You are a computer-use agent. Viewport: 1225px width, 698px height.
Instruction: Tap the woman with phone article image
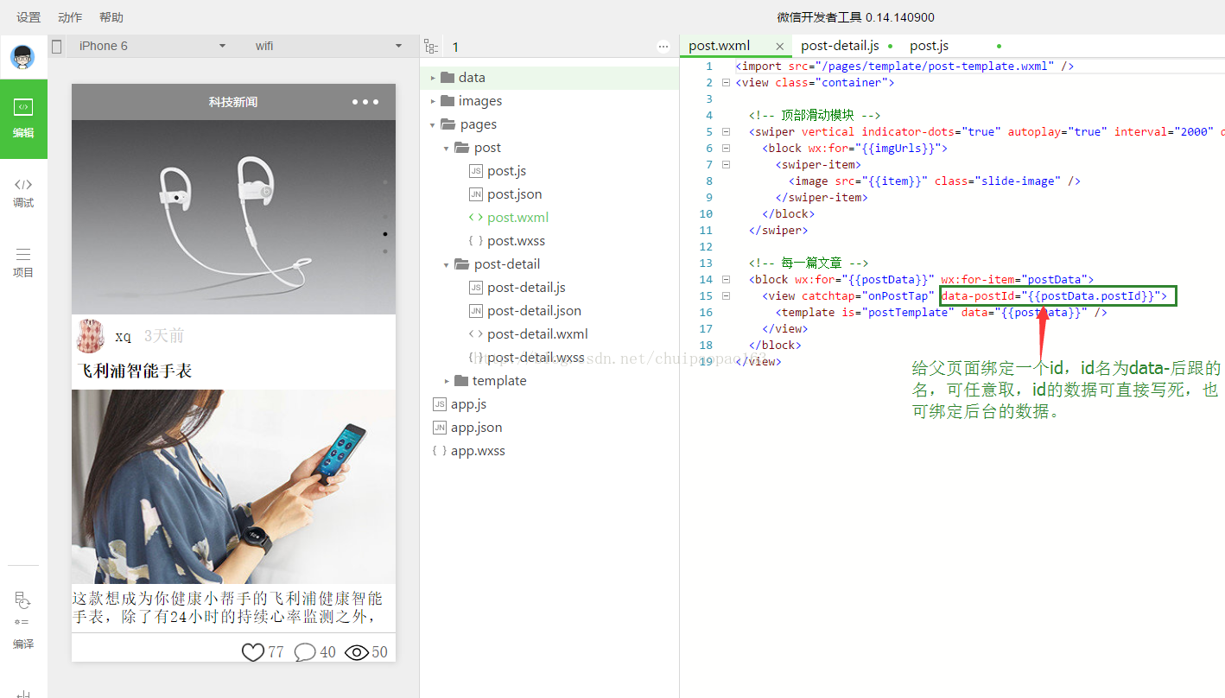(233, 486)
